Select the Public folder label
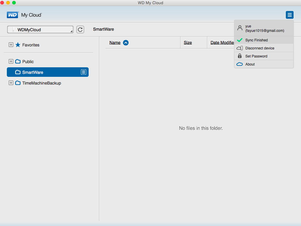The image size is (301, 226). (28, 62)
